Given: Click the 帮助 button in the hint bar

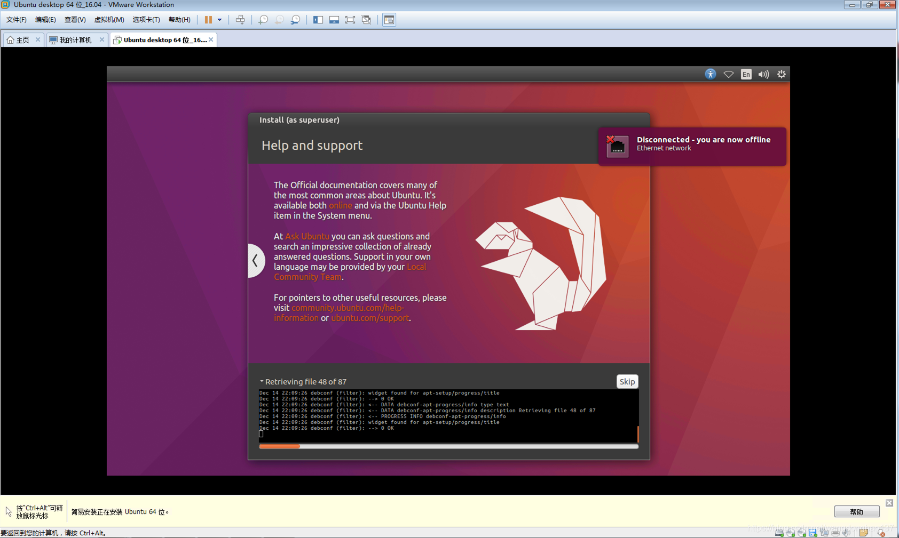Looking at the screenshot, I should (857, 512).
